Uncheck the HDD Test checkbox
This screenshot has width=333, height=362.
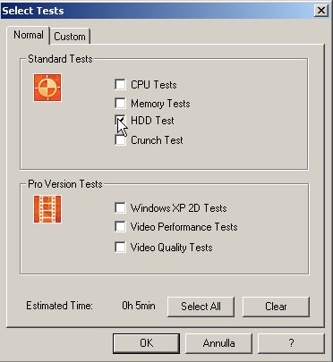(x=120, y=121)
